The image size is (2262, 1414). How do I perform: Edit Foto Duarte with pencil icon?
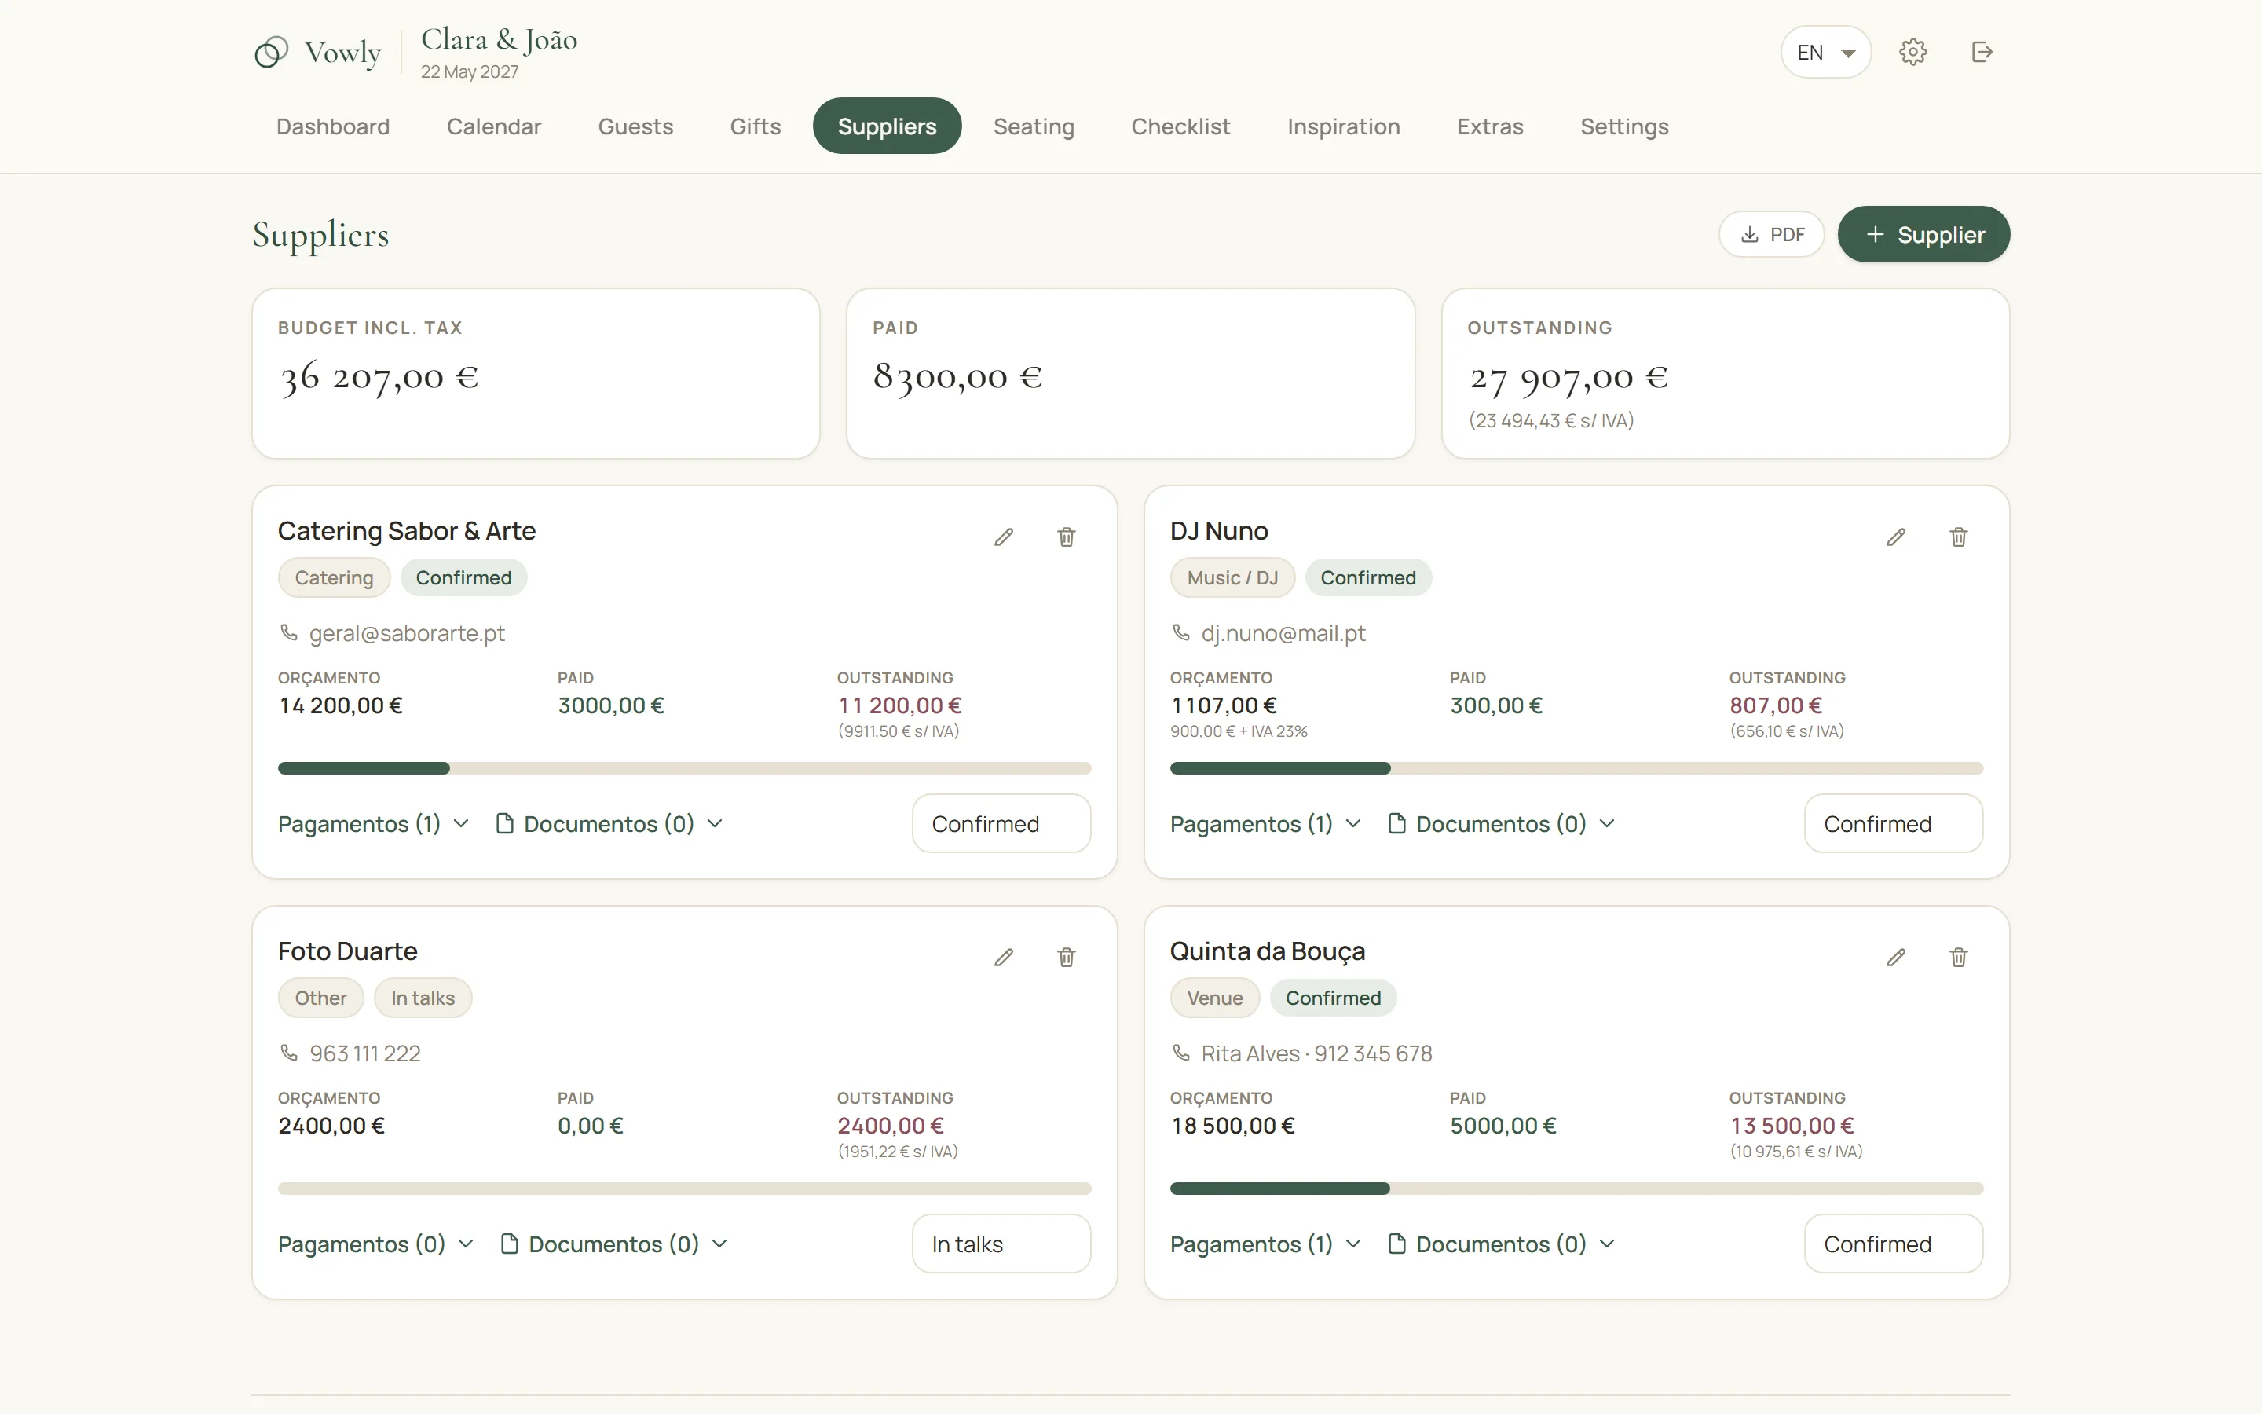pyautogui.click(x=1004, y=957)
